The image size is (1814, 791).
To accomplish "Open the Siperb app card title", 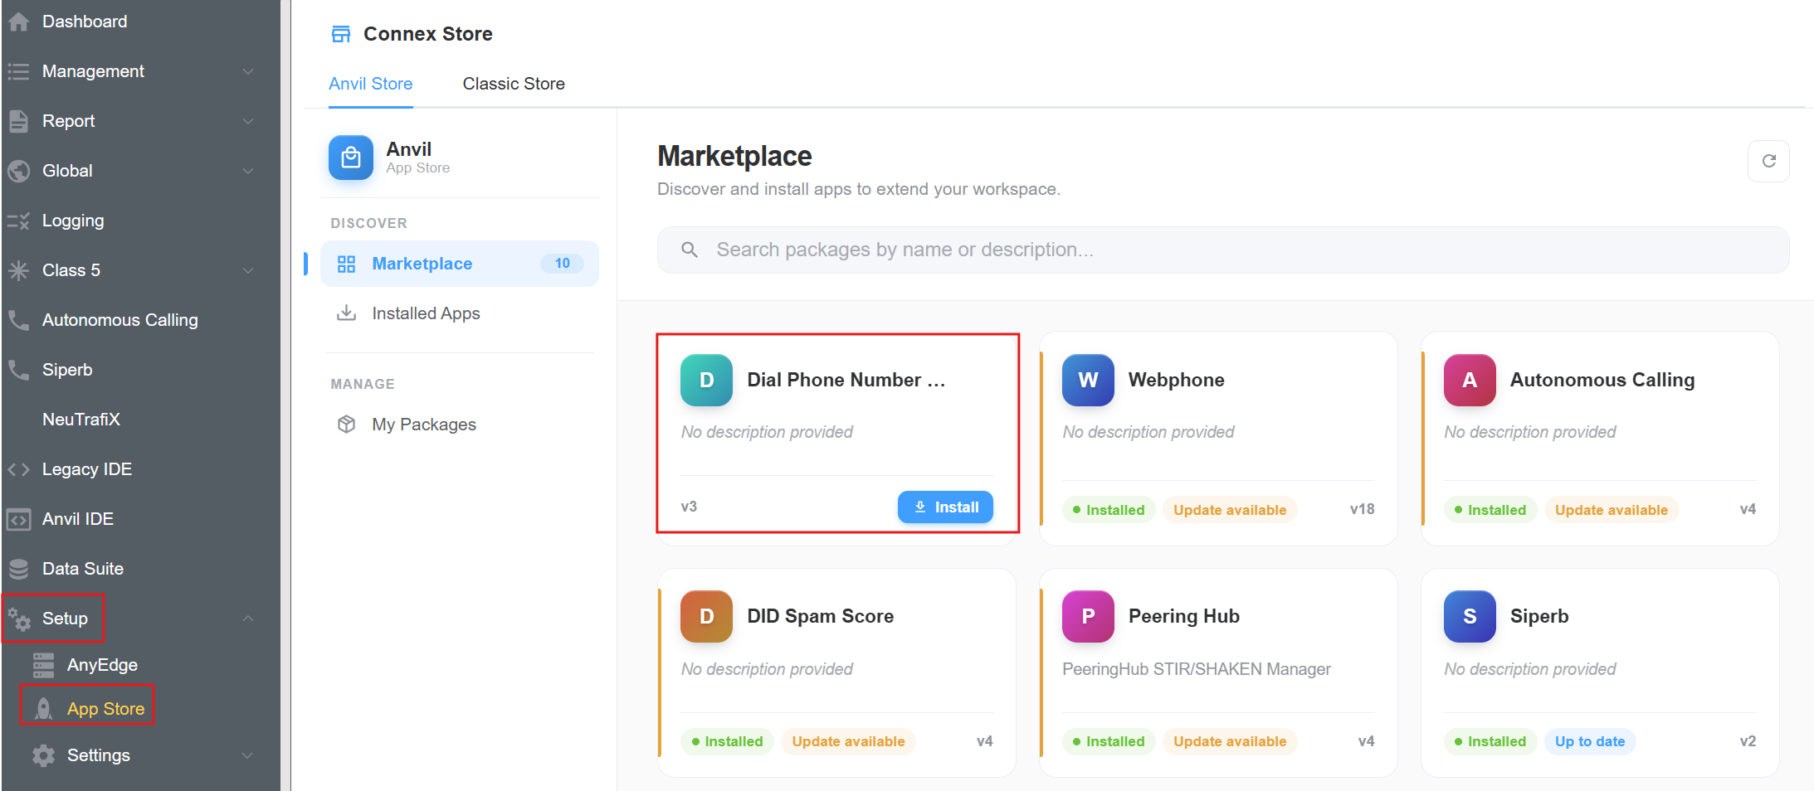I will click(x=1539, y=616).
